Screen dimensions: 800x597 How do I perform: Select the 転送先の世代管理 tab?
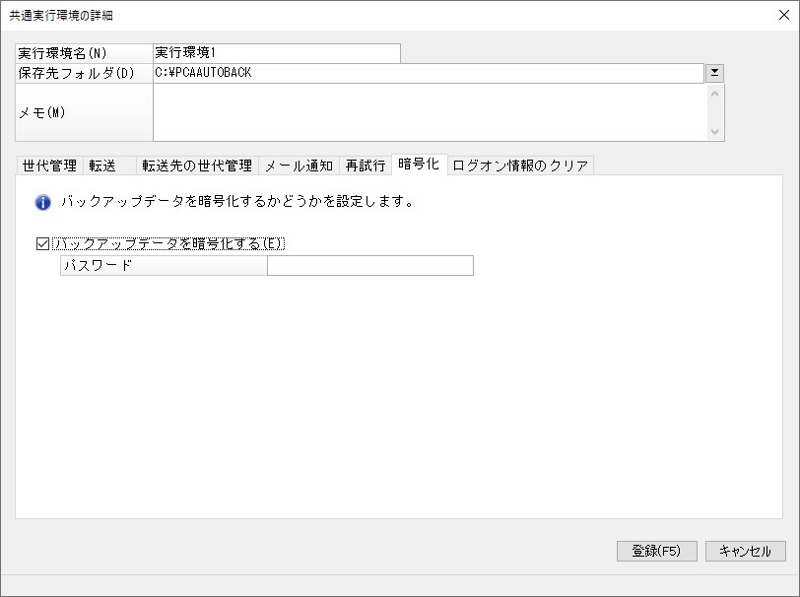(197, 166)
